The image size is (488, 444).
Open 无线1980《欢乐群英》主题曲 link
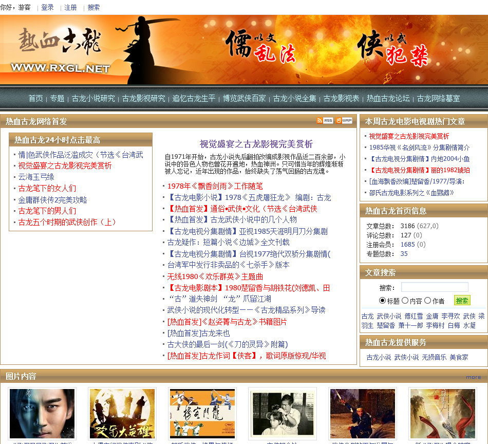215,276
